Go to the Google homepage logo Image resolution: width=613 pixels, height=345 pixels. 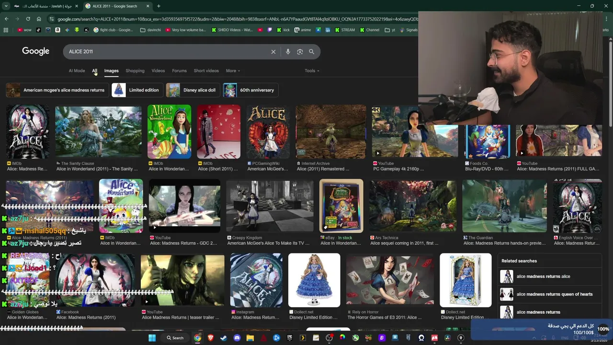pos(35,51)
